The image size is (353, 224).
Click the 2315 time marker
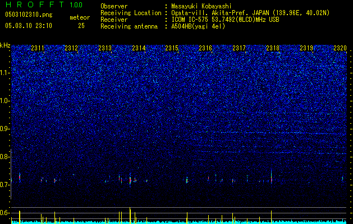coord(172,48)
